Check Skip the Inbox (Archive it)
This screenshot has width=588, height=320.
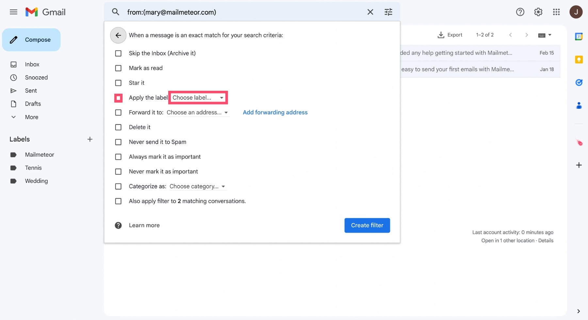pyautogui.click(x=118, y=53)
